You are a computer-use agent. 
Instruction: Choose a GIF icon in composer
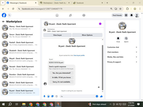pyautogui.click(x=57, y=96)
